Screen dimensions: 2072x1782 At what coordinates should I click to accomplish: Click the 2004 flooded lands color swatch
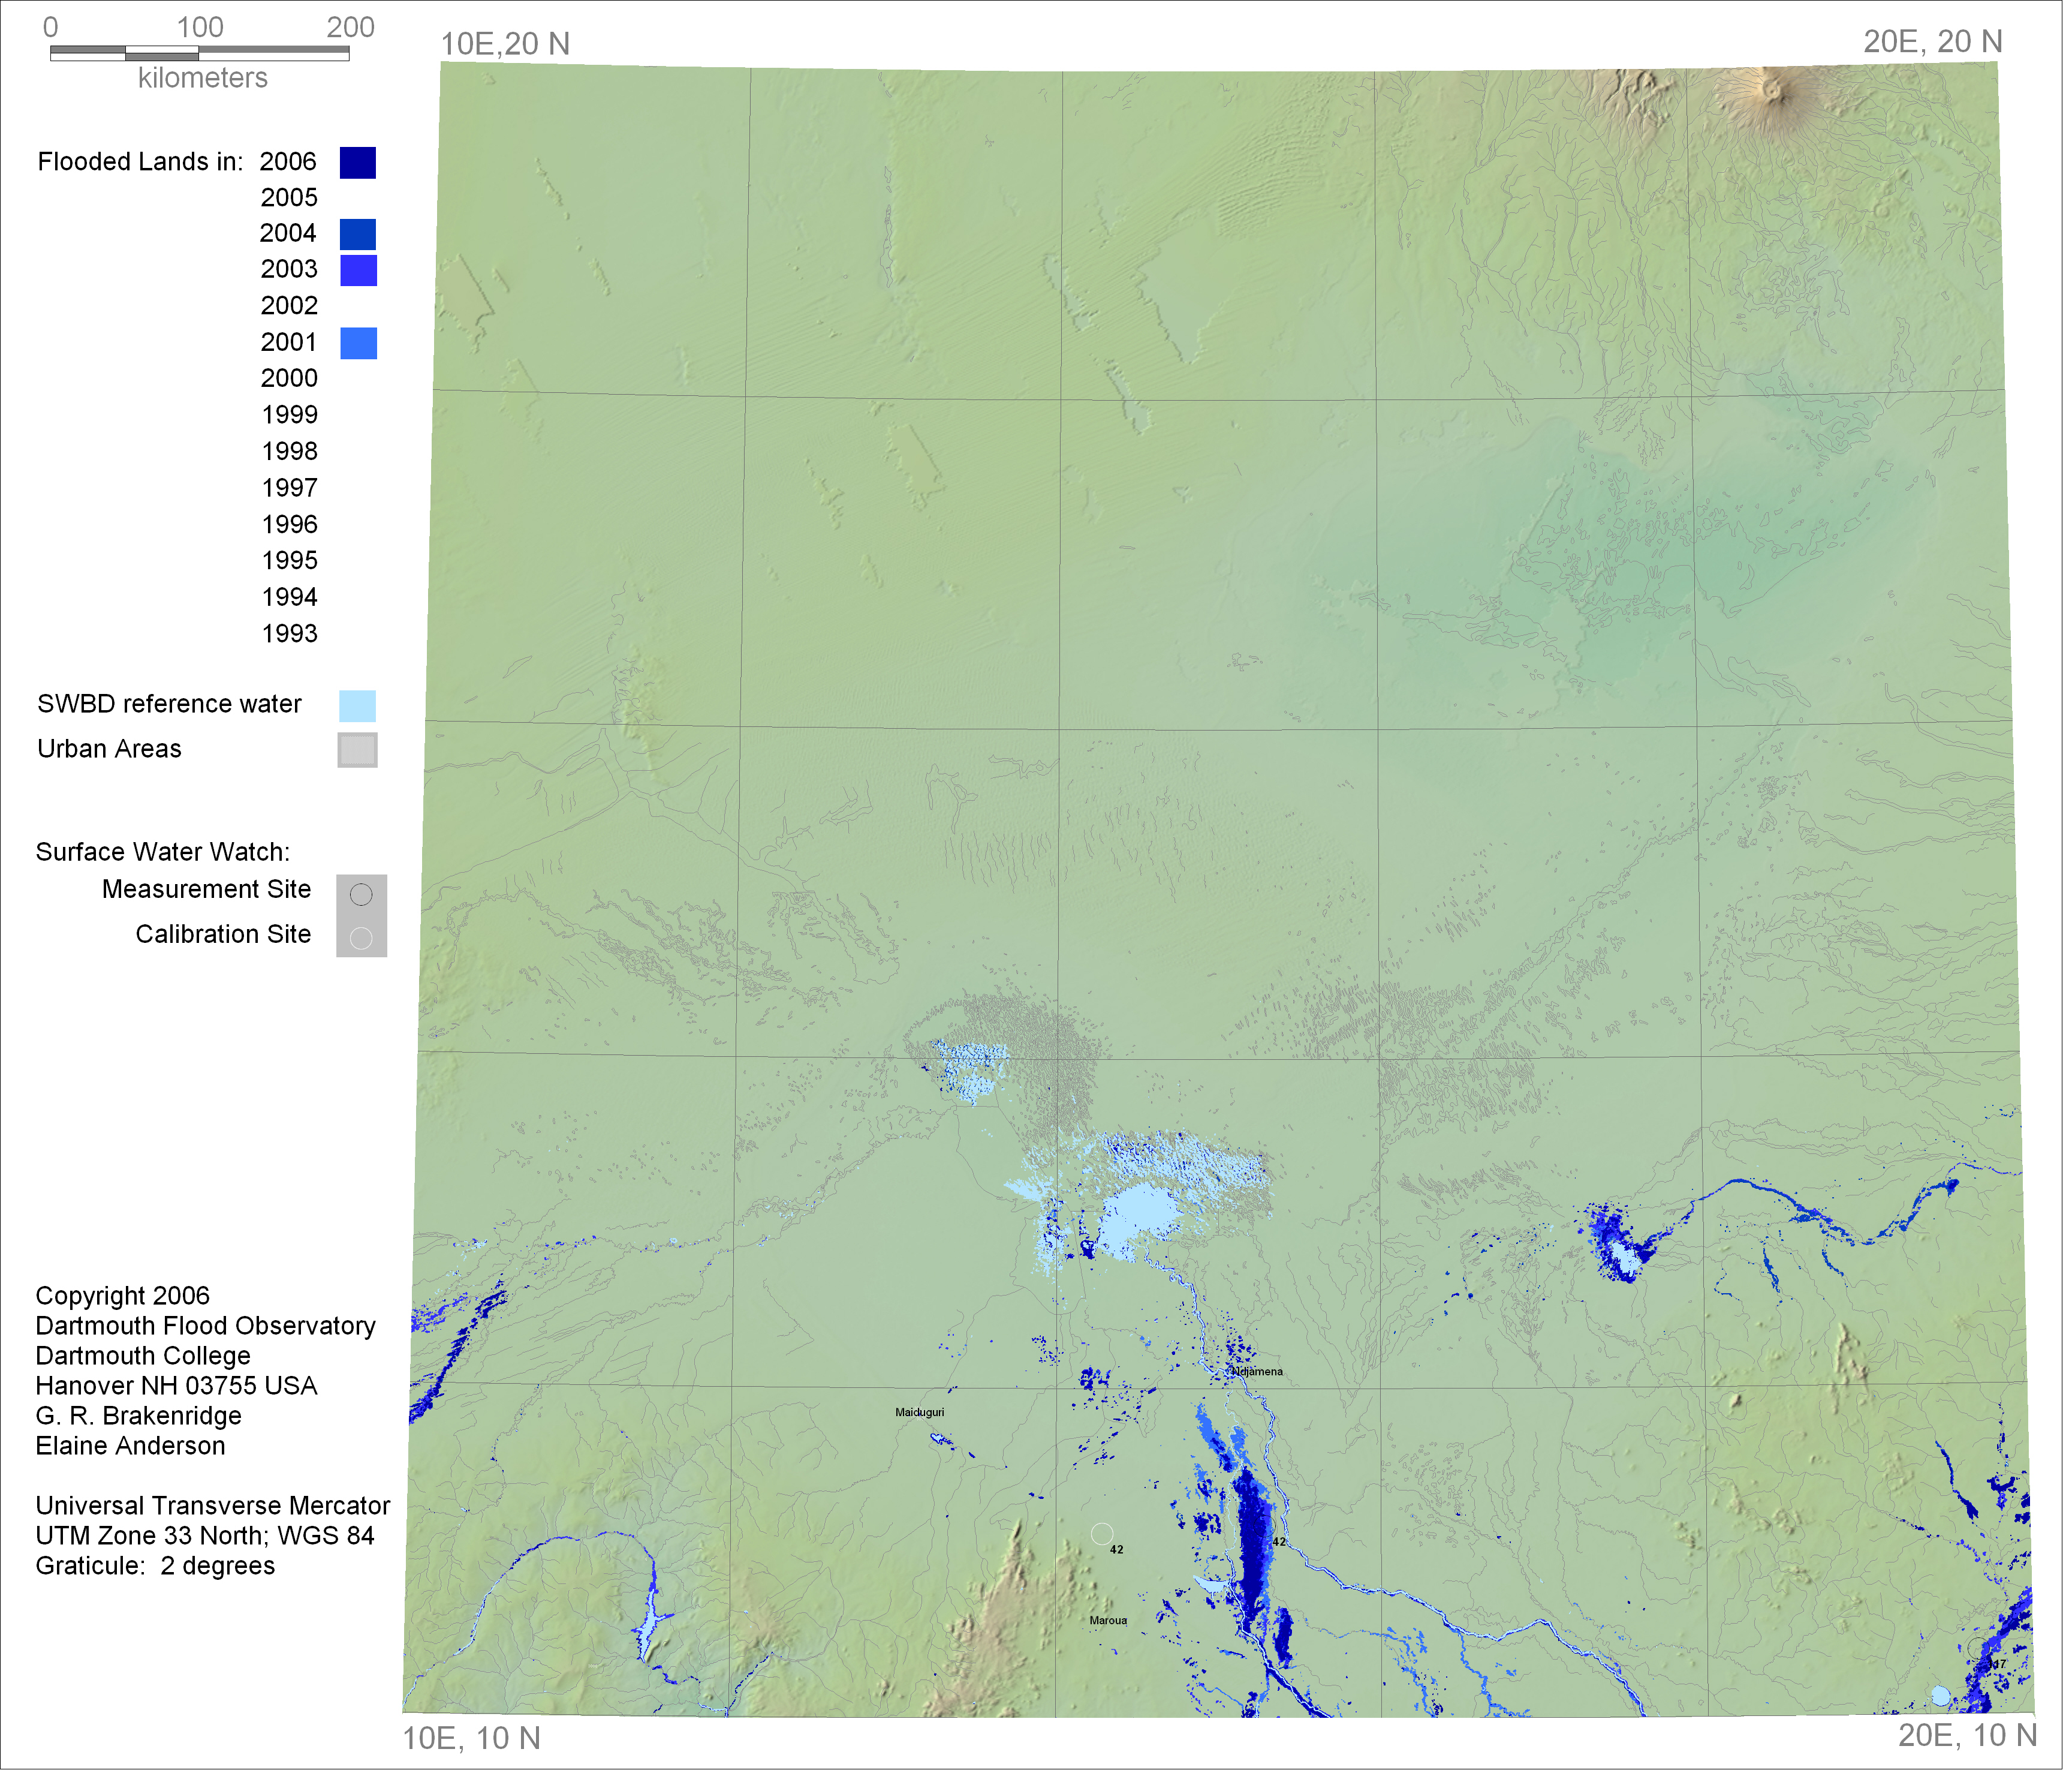(358, 235)
